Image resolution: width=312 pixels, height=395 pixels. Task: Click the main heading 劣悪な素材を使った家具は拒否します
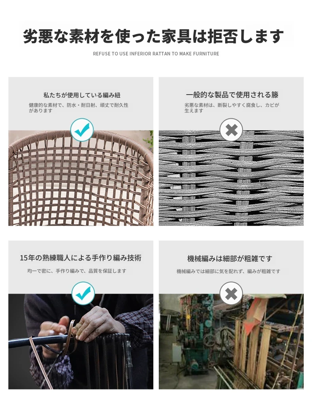tap(153, 36)
